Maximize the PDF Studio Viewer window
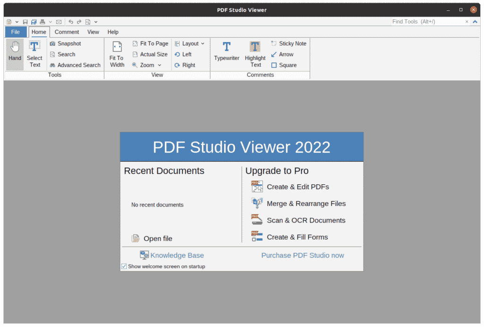The height and width of the screenshot is (327, 484). [461, 10]
